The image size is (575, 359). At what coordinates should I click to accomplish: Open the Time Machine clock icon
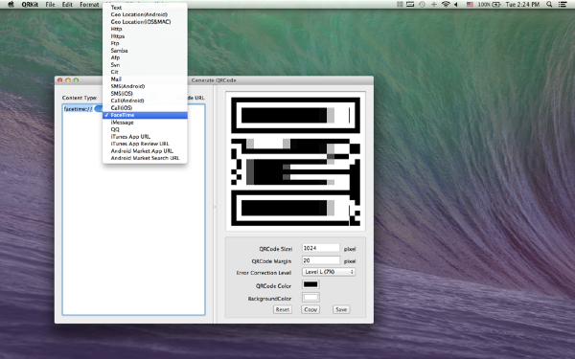point(422,5)
